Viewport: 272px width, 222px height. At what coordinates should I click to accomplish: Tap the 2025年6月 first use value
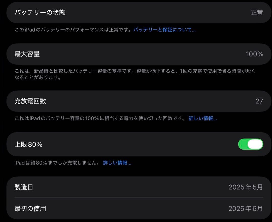point(246,209)
